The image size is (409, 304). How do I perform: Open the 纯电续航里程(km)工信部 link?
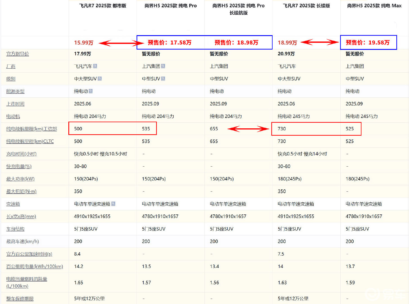click(x=32, y=129)
